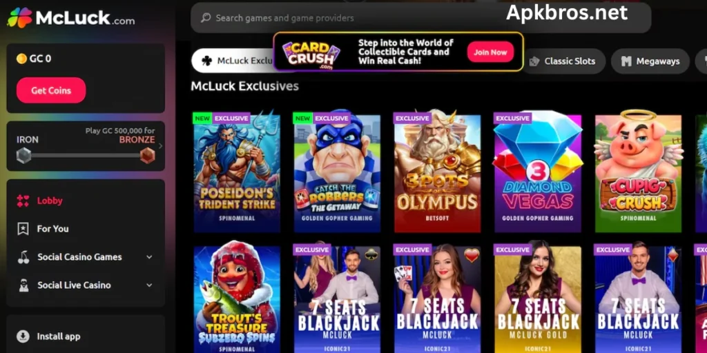Image resolution: width=707 pixels, height=353 pixels.
Task: Click the Get Coins button
Action: 51,90
